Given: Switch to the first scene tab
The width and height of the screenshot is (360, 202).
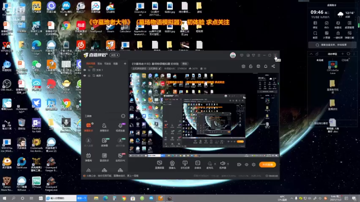Looking at the screenshot, I should coord(90,64).
